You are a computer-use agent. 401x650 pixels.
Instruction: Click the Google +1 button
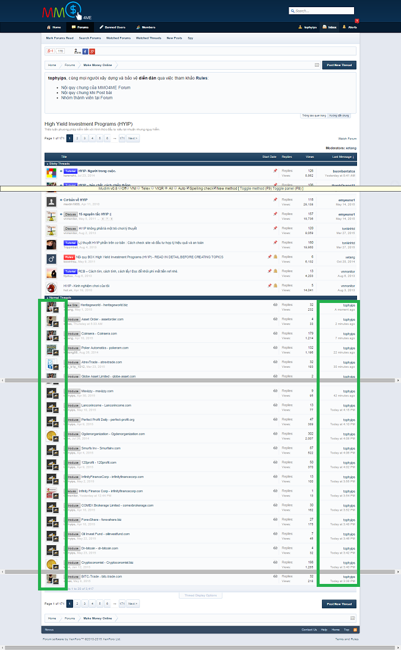pos(50,51)
